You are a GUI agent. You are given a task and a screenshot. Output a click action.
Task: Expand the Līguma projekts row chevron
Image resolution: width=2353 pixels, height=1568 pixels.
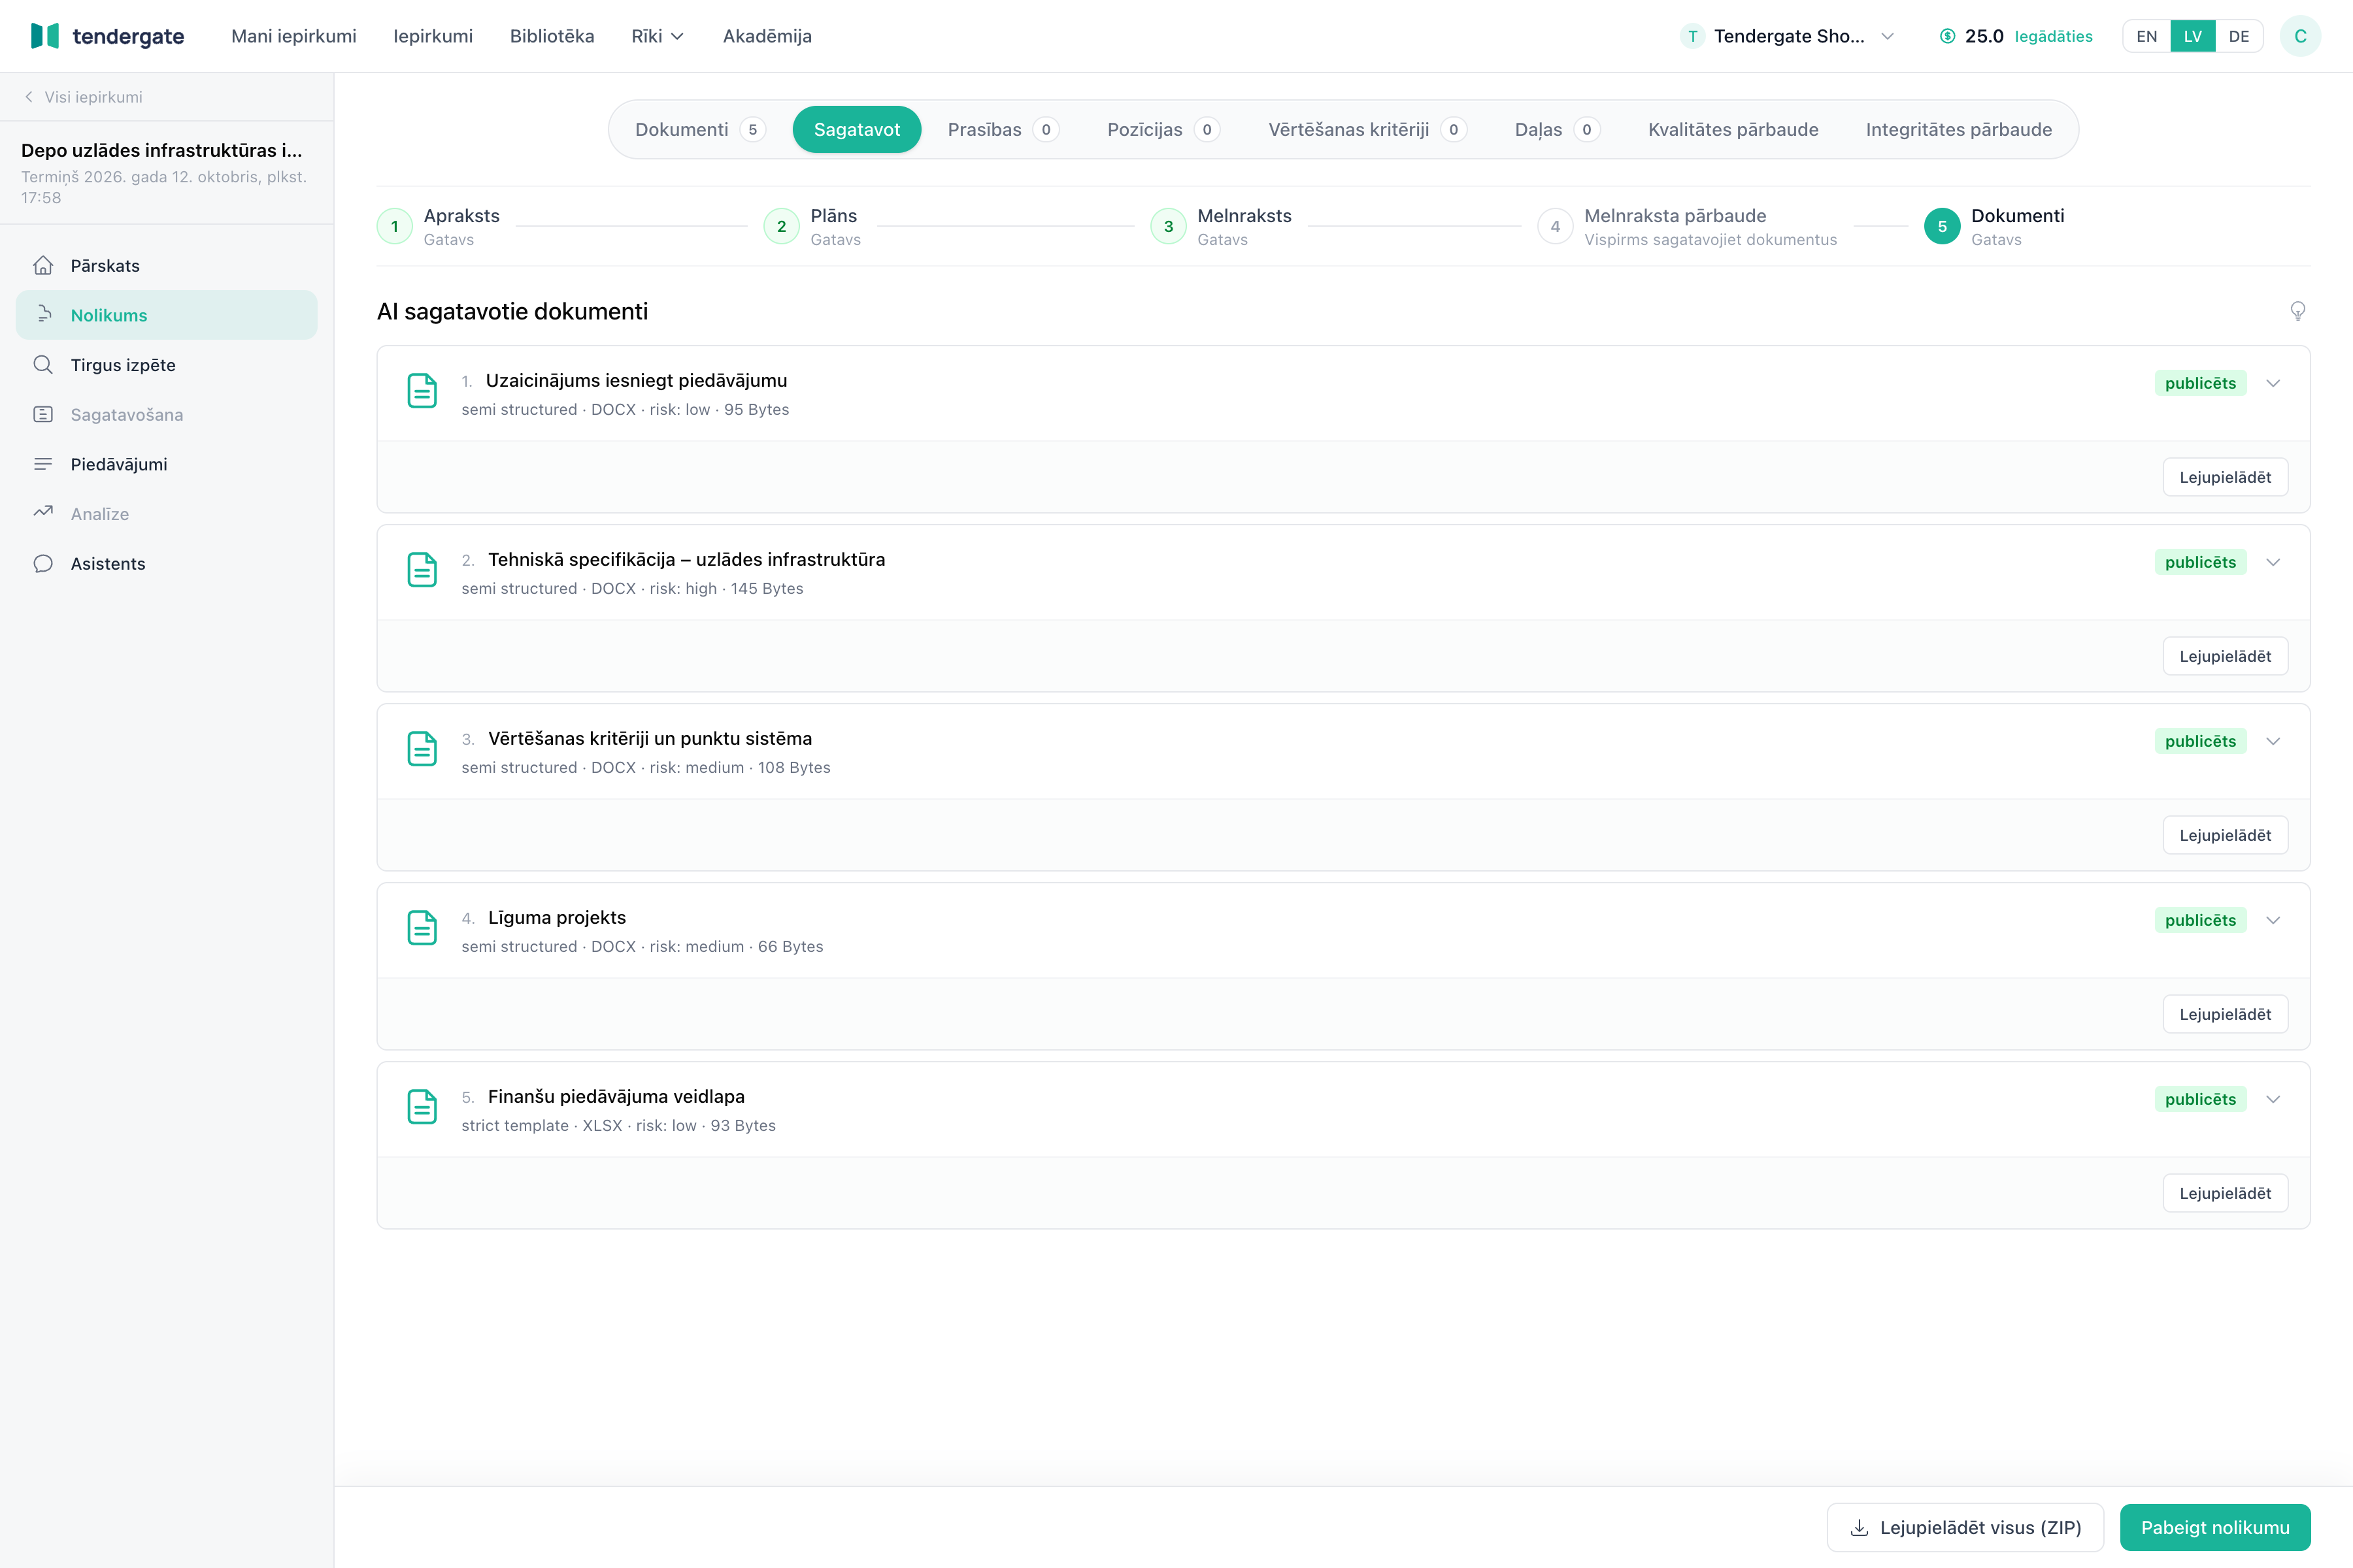(2273, 920)
